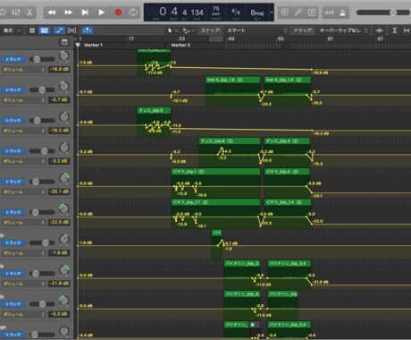This screenshot has width=411, height=340.
Task: Open the Tuner icon
Action: [x=298, y=13]
